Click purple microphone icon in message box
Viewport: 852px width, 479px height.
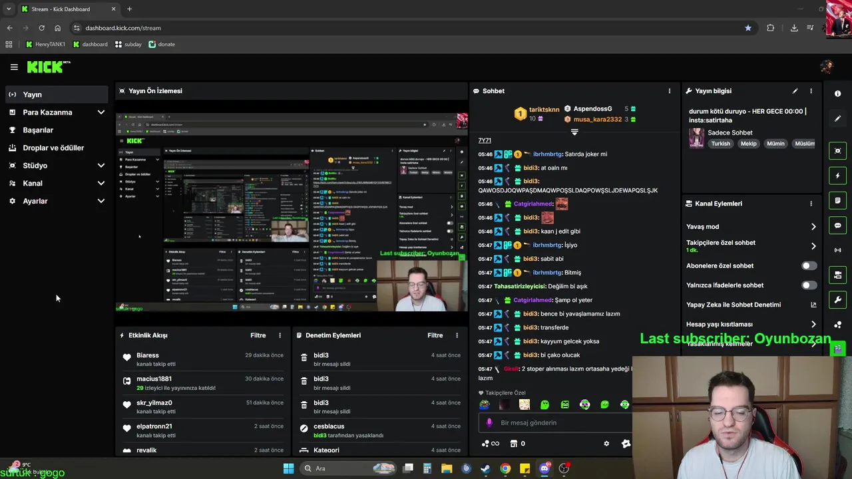coord(489,422)
